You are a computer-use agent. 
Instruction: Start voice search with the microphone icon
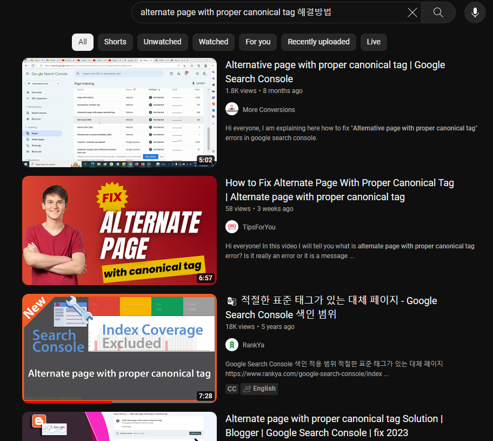pyautogui.click(x=475, y=12)
